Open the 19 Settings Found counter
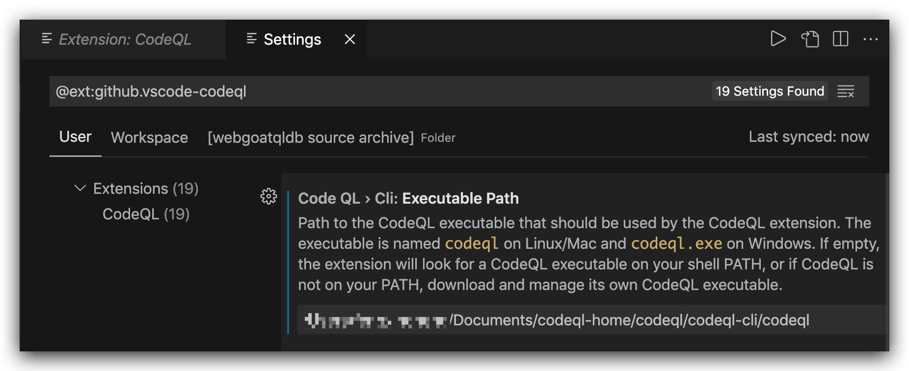The image size is (909, 371). point(770,91)
